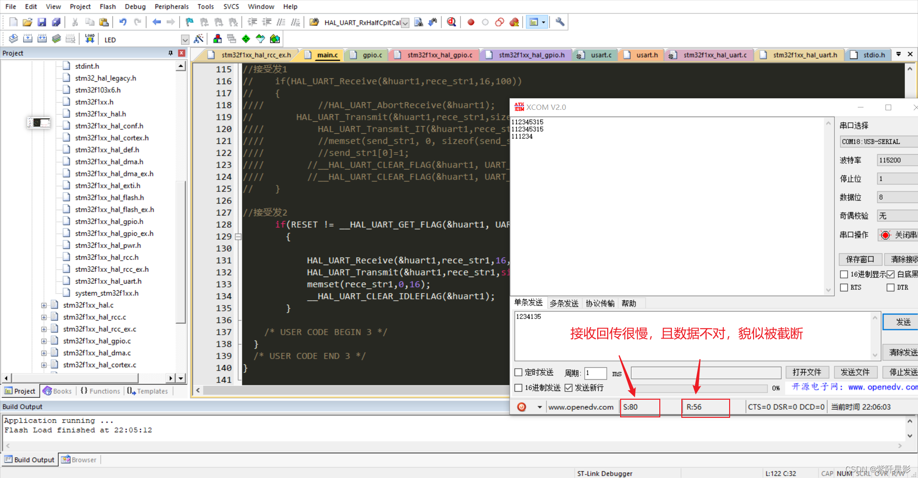918x478 pixels.
Task: Open the SVCS menu
Action: [x=231, y=7]
